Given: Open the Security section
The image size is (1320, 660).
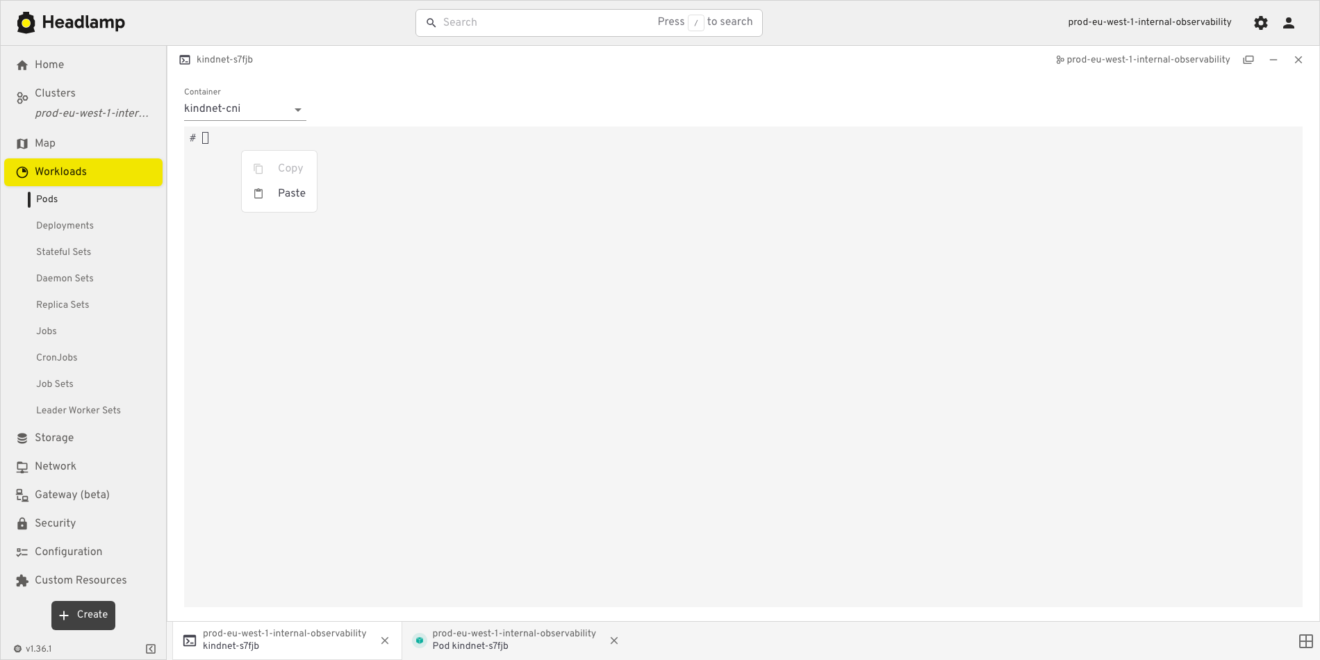Looking at the screenshot, I should point(83,524).
